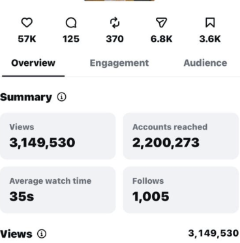Click the 1,005 follows value
Viewport: 240px width, 243px height.
[x=151, y=197]
